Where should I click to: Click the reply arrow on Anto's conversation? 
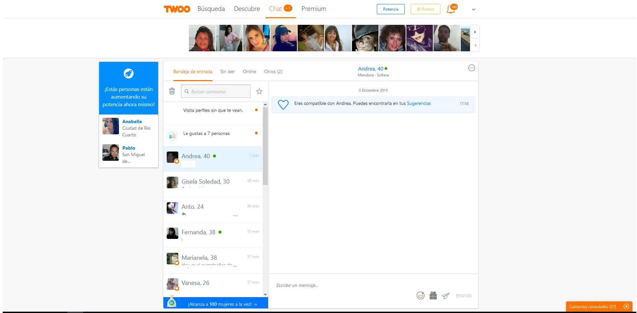[184, 214]
